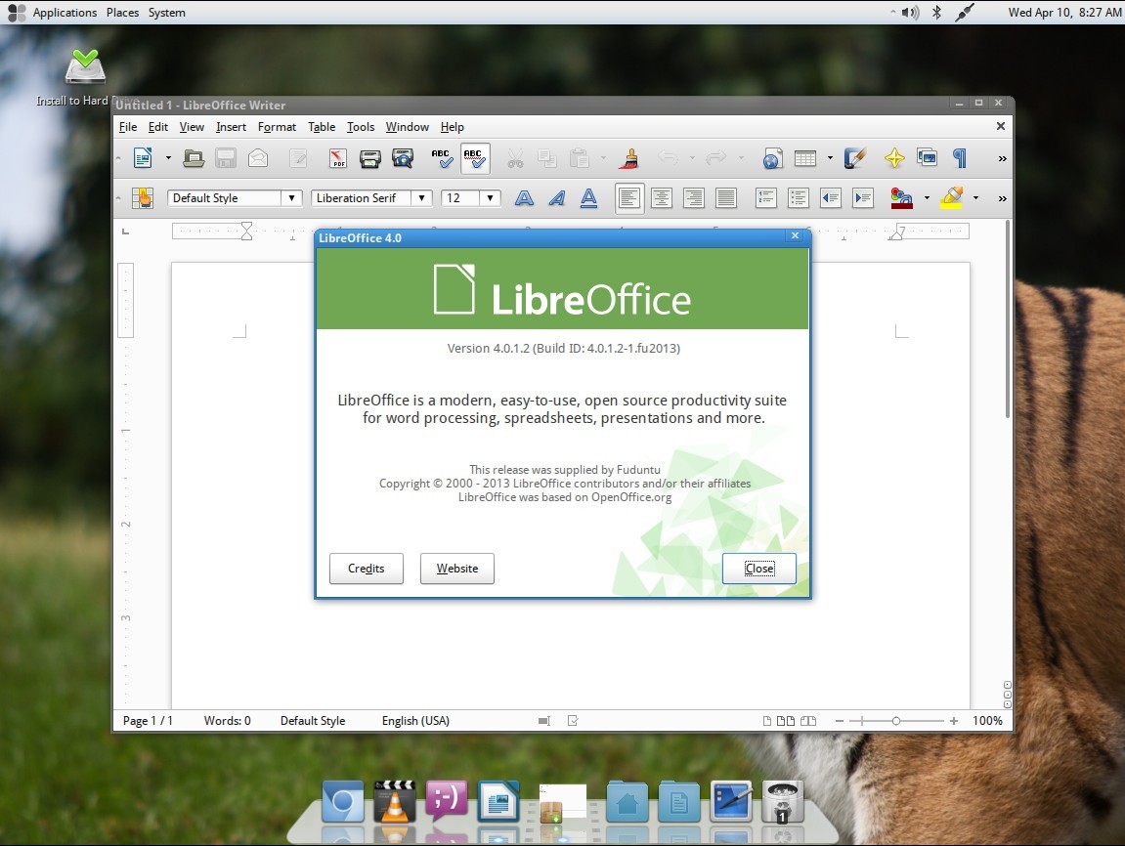Open the Help menu

point(452,127)
